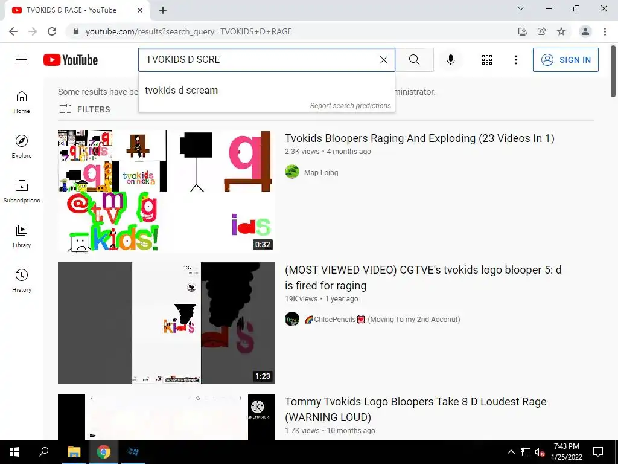Clear the search box with the X icon
Viewport: 618px width, 464px height.
tap(383, 60)
